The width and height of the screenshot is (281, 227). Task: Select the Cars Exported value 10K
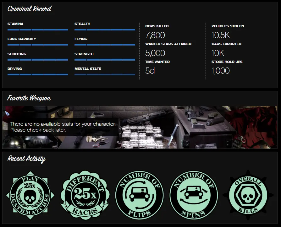tap(218, 53)
